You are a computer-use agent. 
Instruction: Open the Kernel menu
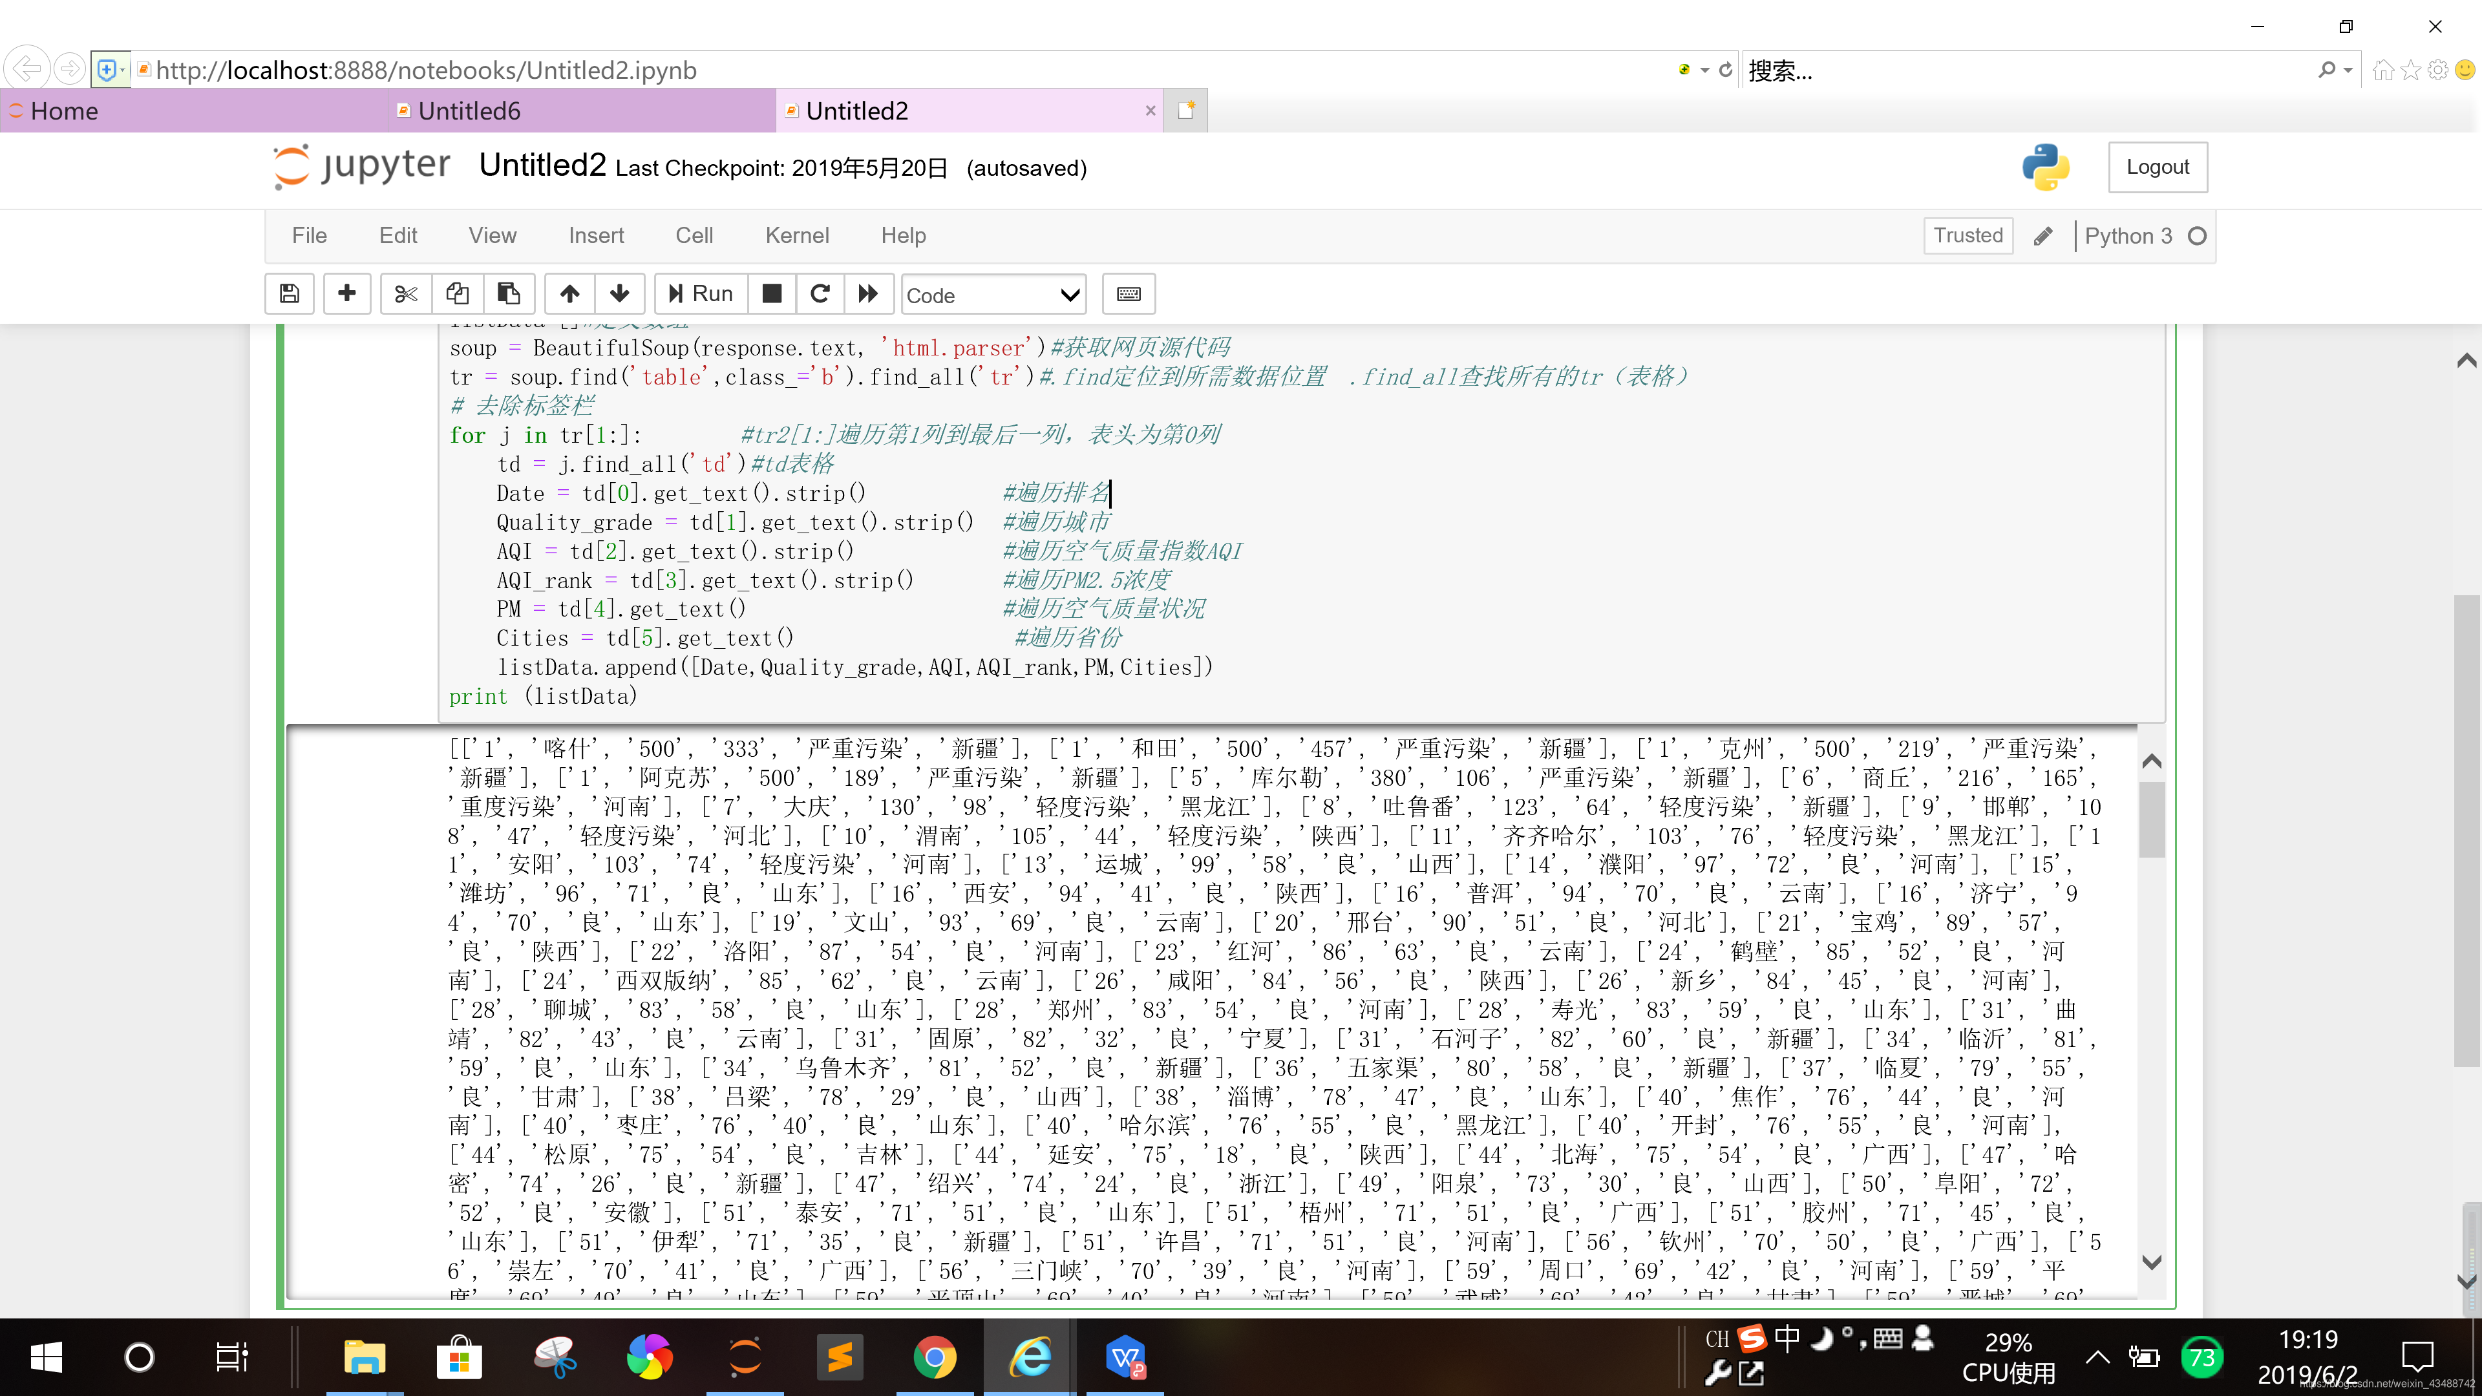tap(796, 236)
